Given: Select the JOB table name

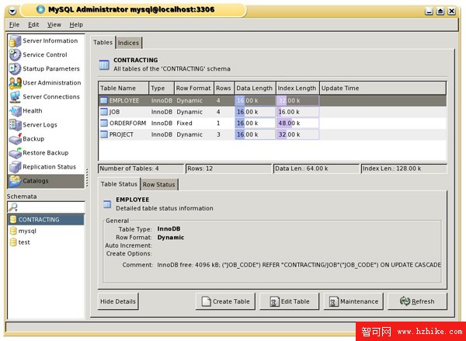Looking at the screenshot, I should [114, 112].
